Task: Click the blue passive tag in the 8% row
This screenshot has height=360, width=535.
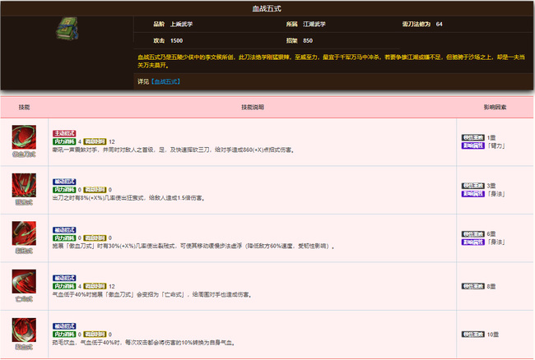Action: pos(64,182)
